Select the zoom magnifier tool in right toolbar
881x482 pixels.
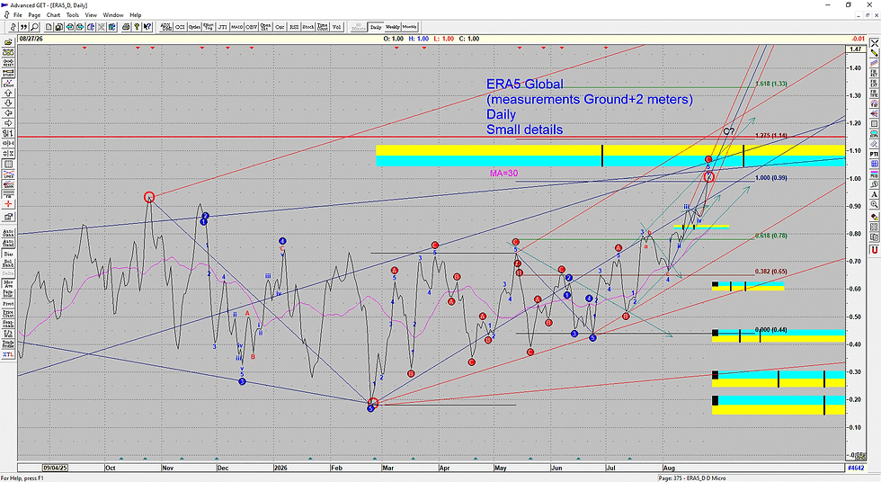coord(874,204)
